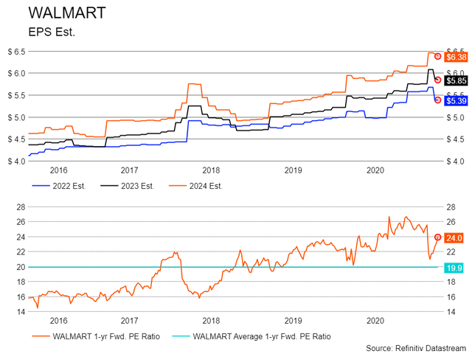Click the $ 4.0 right axis label
Image resolution: width=472 pixels, height=354 pixels.
pos(455,162)
